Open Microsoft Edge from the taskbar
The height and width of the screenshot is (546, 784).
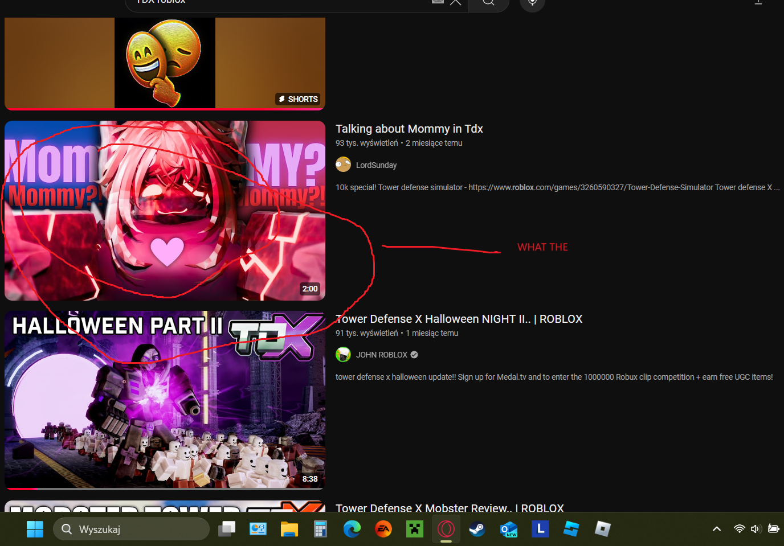coord(352,529)
